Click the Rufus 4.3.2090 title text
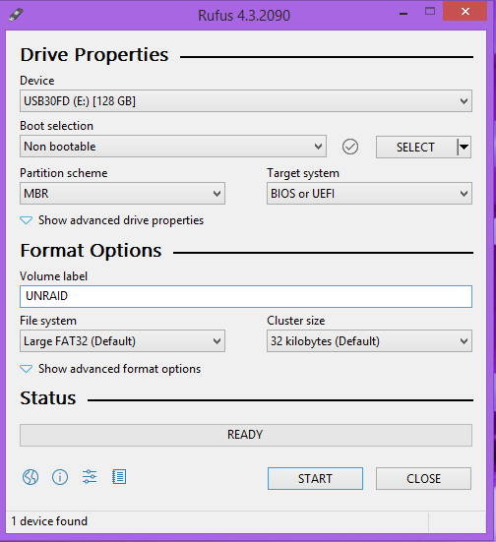Viewport: 496px width, 542px height. [x=244, y=16]
